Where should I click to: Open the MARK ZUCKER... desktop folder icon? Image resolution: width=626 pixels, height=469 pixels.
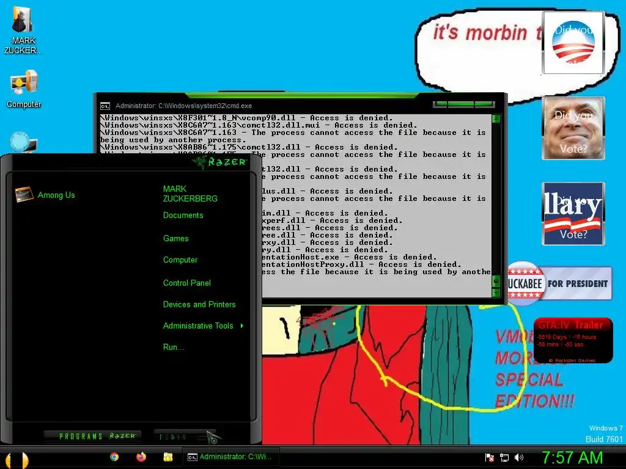(23, 30)
